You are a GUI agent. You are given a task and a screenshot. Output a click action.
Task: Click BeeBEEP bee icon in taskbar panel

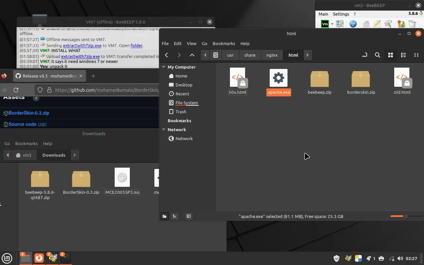click(x=53, y=258)
